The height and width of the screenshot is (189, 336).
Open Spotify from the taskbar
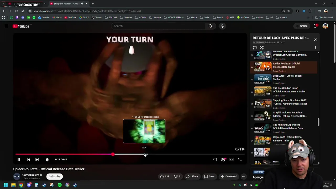pyautogui.click(x=60, y=185)
